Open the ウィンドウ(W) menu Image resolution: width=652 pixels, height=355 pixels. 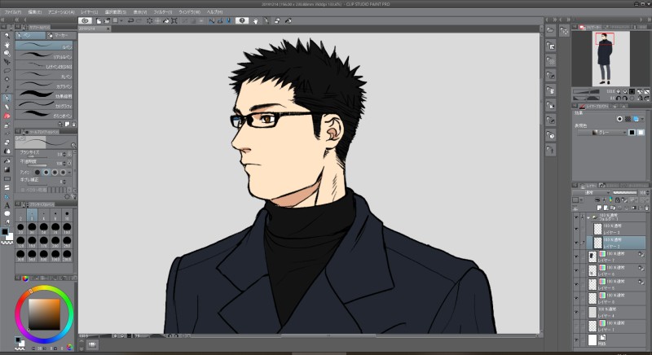coord(189,12)
